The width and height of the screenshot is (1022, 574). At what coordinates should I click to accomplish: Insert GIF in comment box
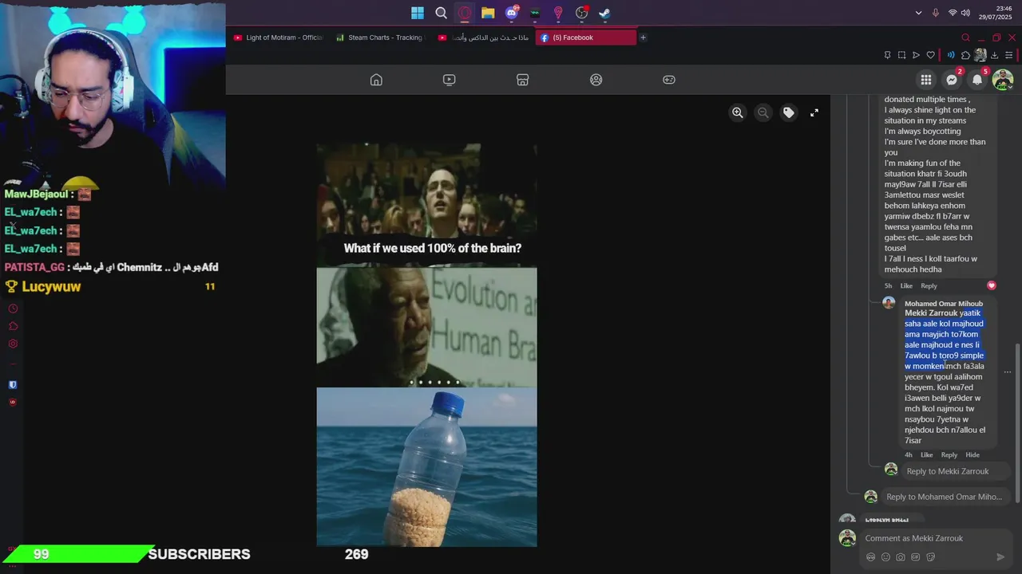click(916, 557)
